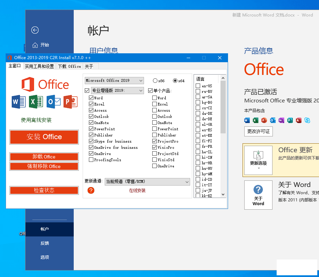This screenshot has width=319, height=277.
Task: Select the x64 architecture radio button
Action: [x=175, y=80]
